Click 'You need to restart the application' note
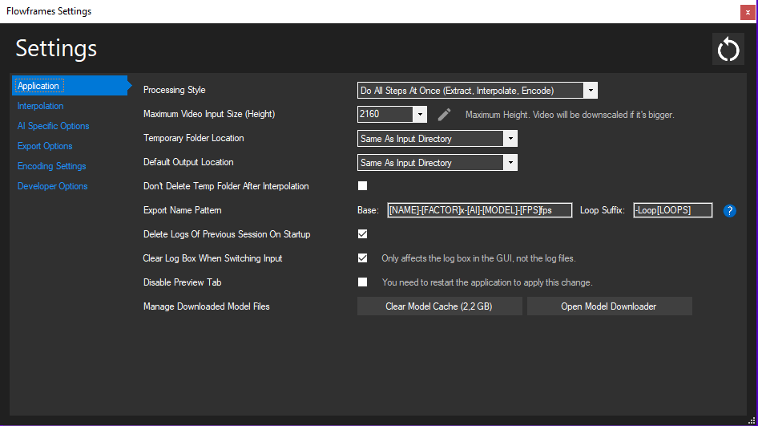This screenshot has width=758, height=426. (x=487, y=282)
